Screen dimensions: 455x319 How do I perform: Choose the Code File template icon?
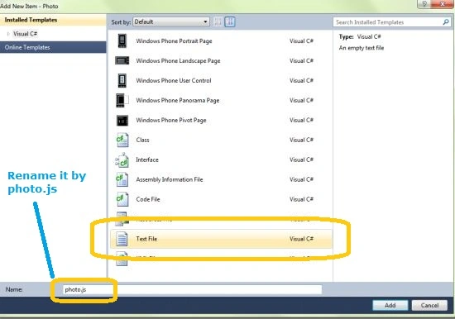tap(122, 199)
